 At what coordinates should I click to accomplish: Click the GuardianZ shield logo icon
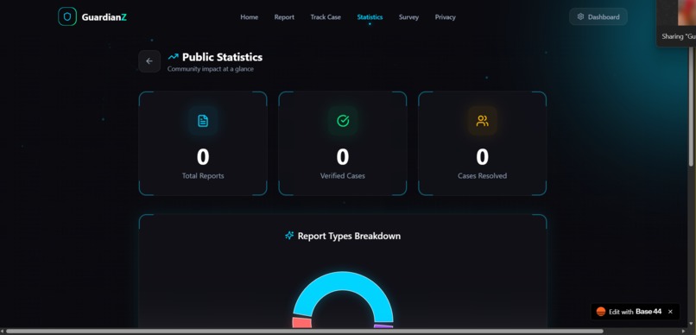click(67, 16)
